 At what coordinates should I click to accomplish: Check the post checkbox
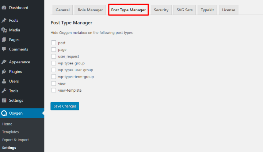[x=54, y=43]
